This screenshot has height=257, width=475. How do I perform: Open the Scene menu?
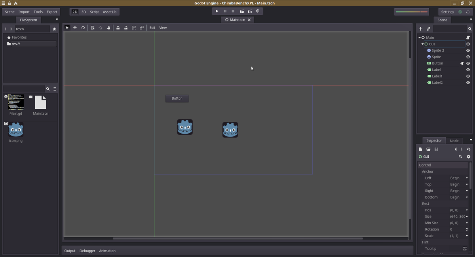[9, 12]
